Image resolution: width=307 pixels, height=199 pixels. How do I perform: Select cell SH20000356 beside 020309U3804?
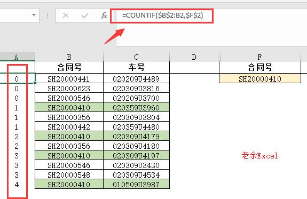coord(69,117)
